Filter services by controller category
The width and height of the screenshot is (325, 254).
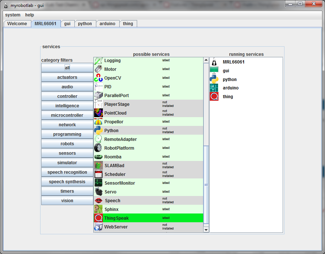[x=67, y=96]
